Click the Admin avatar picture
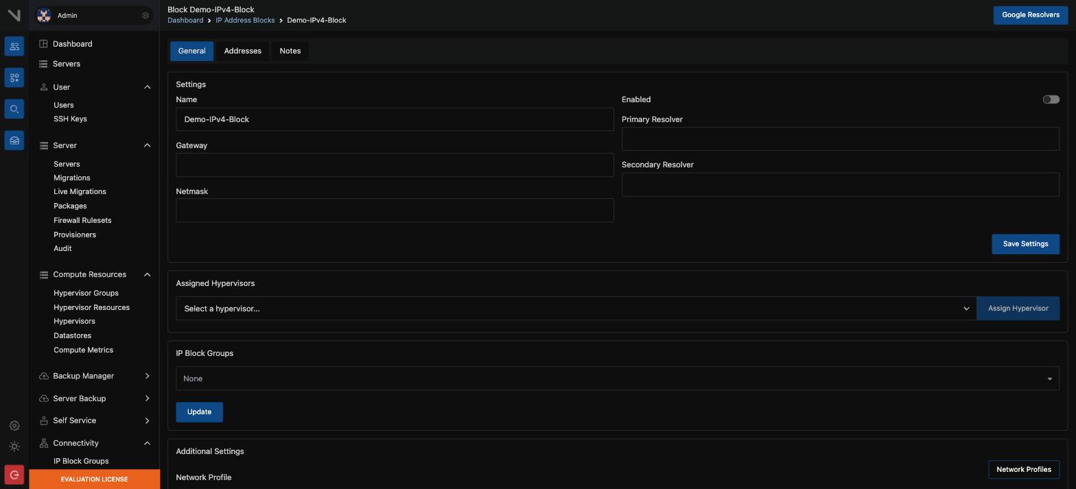This screenshot has width=1076, height=489. (x=44, y=15)
